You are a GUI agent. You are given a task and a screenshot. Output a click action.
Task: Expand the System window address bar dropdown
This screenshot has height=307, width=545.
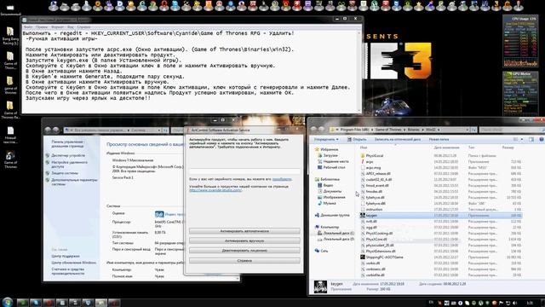click(159, 130)
